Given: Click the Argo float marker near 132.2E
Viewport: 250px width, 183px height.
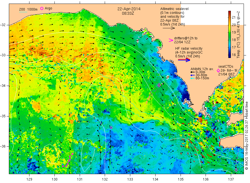Looking at the screenshot, I should [111, 128].
